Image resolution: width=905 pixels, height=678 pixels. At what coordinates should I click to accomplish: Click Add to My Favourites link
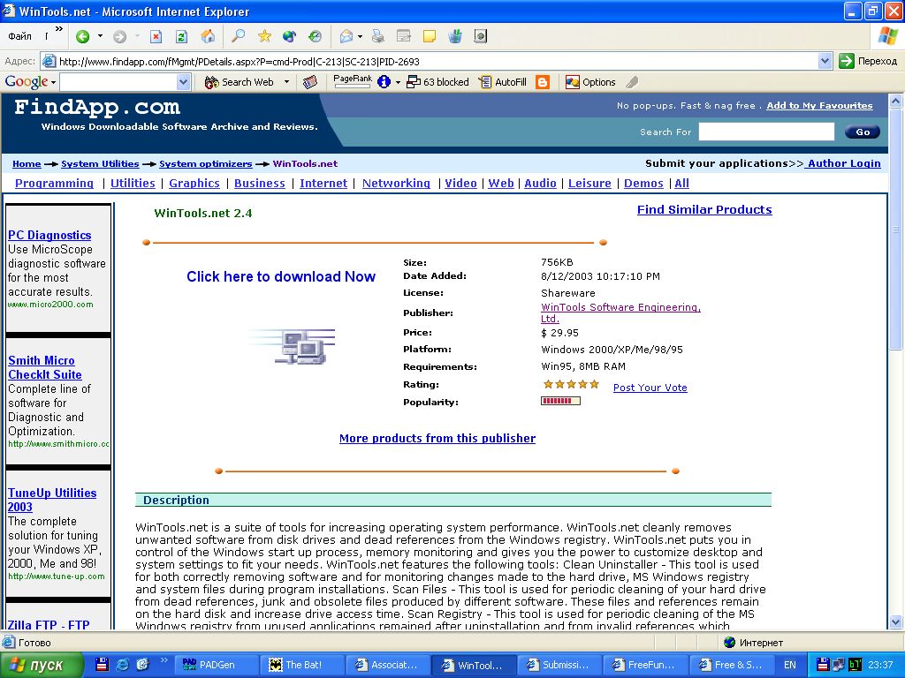click(819, 106)
